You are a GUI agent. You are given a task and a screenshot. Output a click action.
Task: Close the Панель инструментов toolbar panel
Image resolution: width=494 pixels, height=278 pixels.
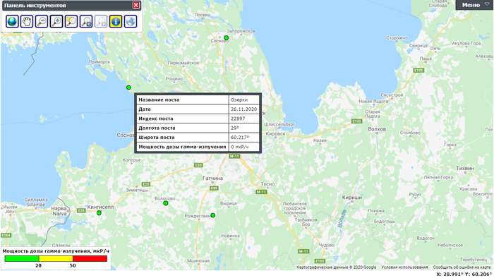135,5
